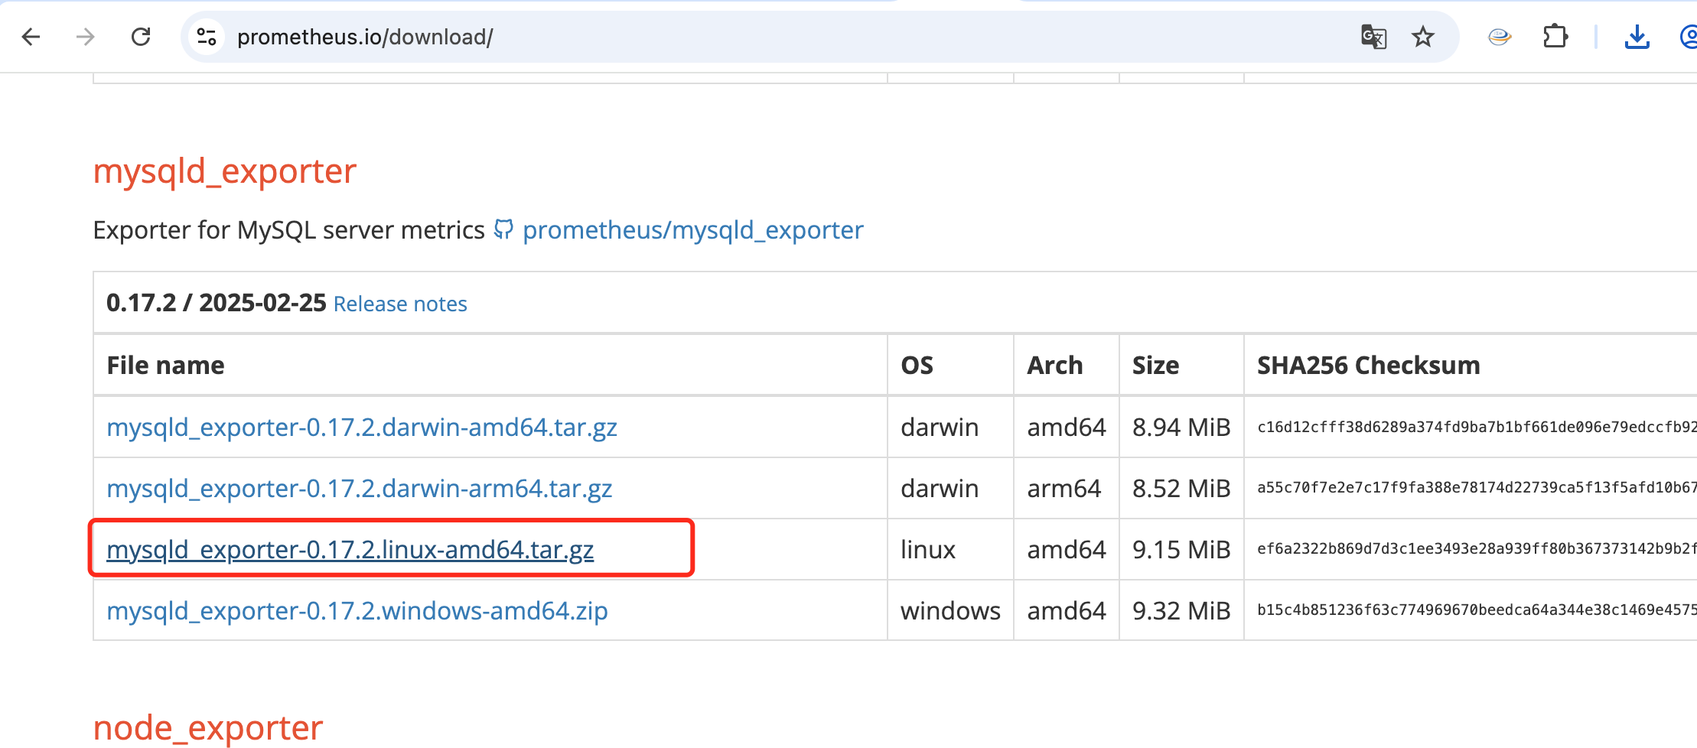The height and width of the screenshot is (748, 1697).
Task: Click the node_exporter section heading
Action: [208, 727]
